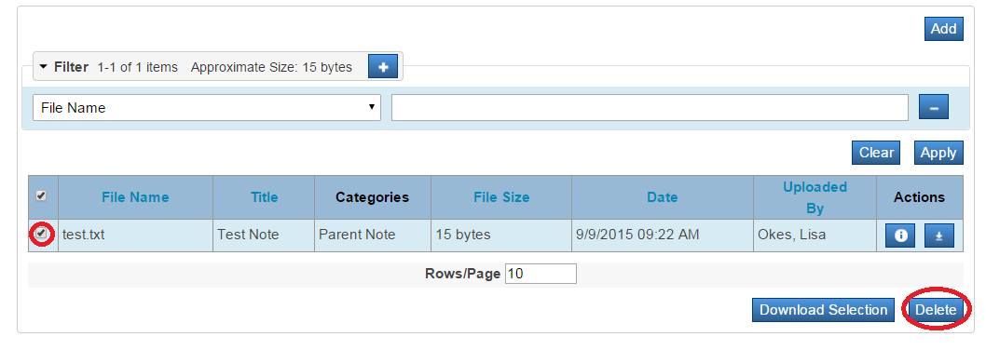Click the Rows/Page number field
The height and width of the screenshot is (350, 986).
pos(541,274)
